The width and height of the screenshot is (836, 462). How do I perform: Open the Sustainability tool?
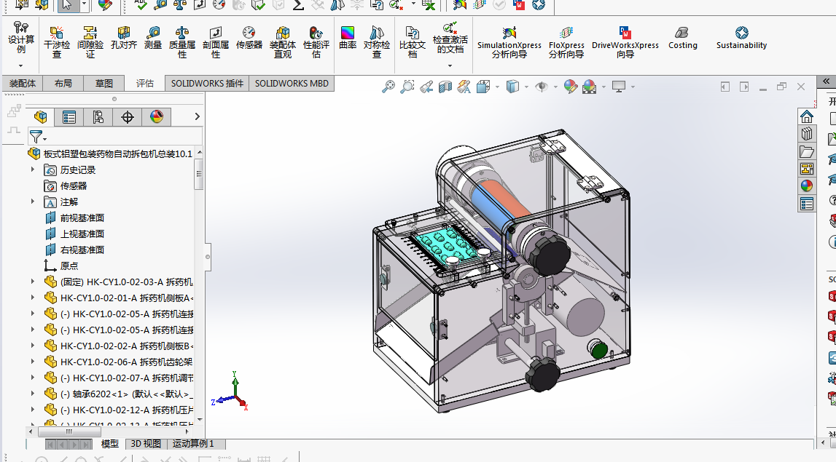[741, 38]
